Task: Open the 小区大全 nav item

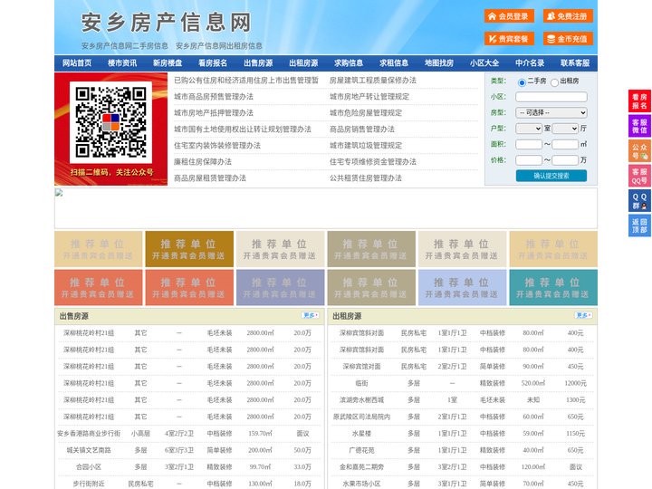Action: 484,63
